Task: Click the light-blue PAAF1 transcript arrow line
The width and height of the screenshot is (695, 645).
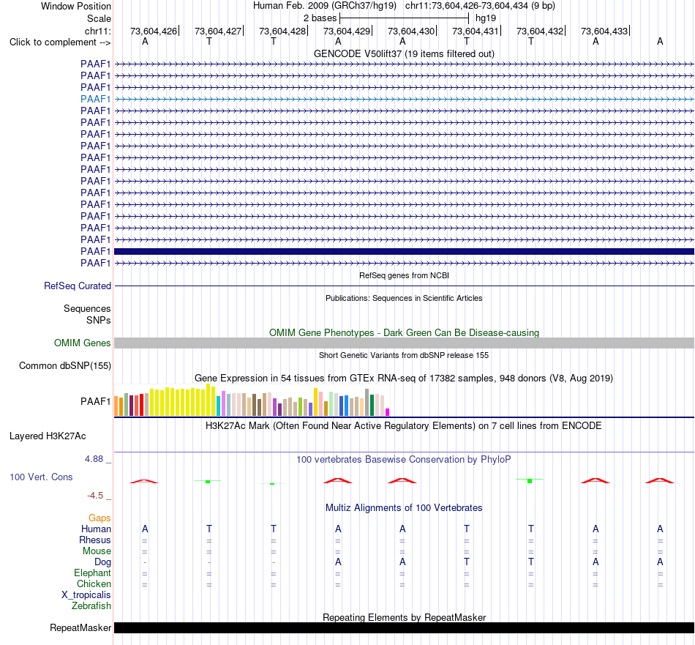Action: [x=404, y=99]
